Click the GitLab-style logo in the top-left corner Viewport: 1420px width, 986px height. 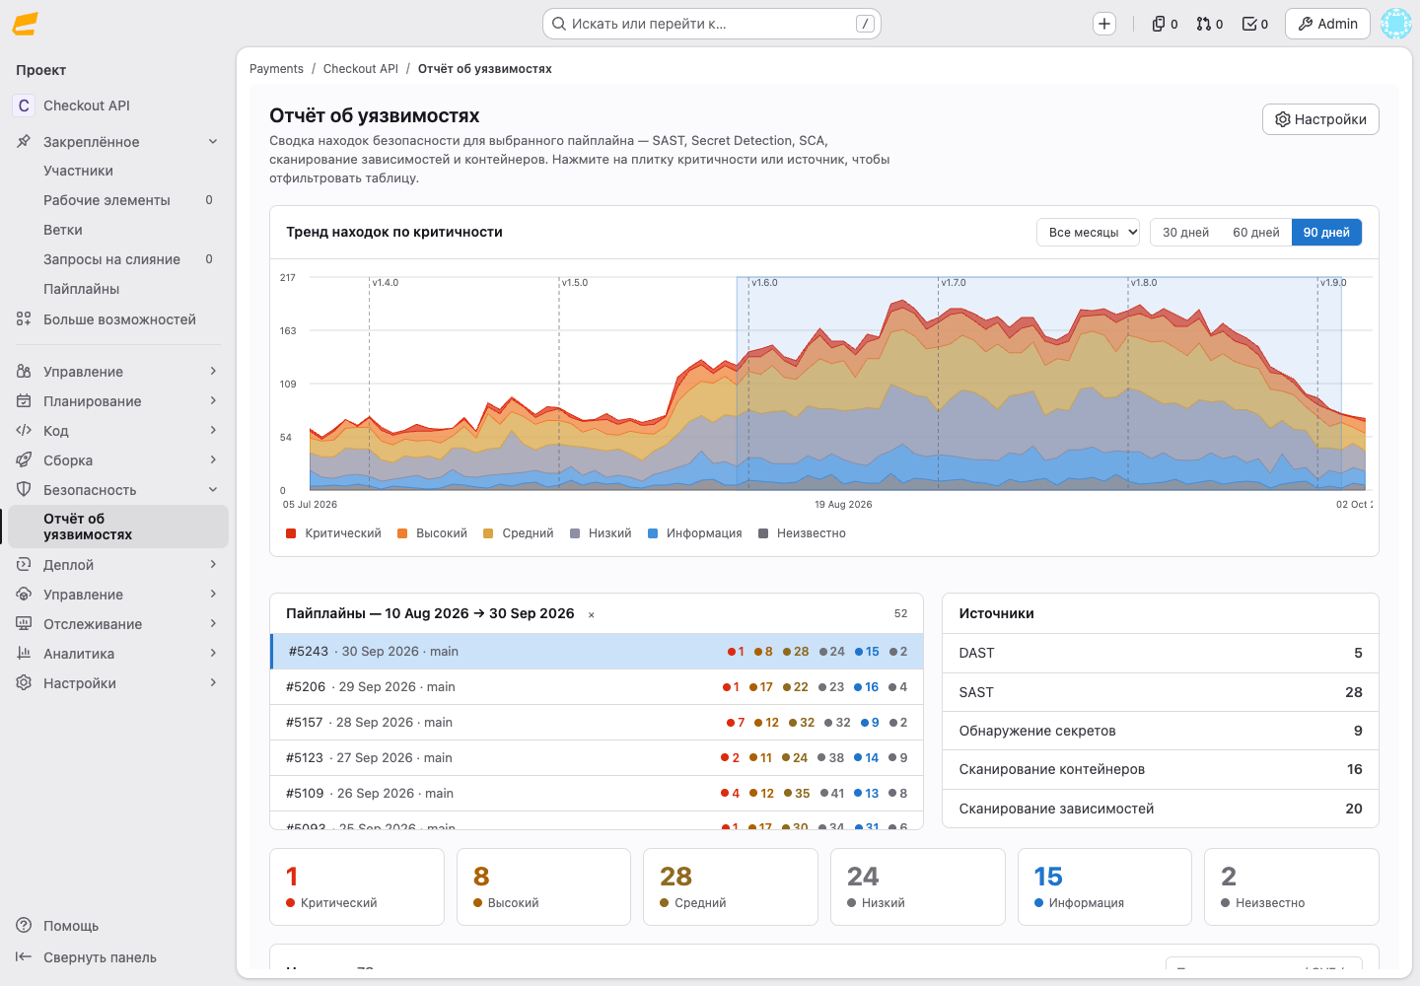26,24
